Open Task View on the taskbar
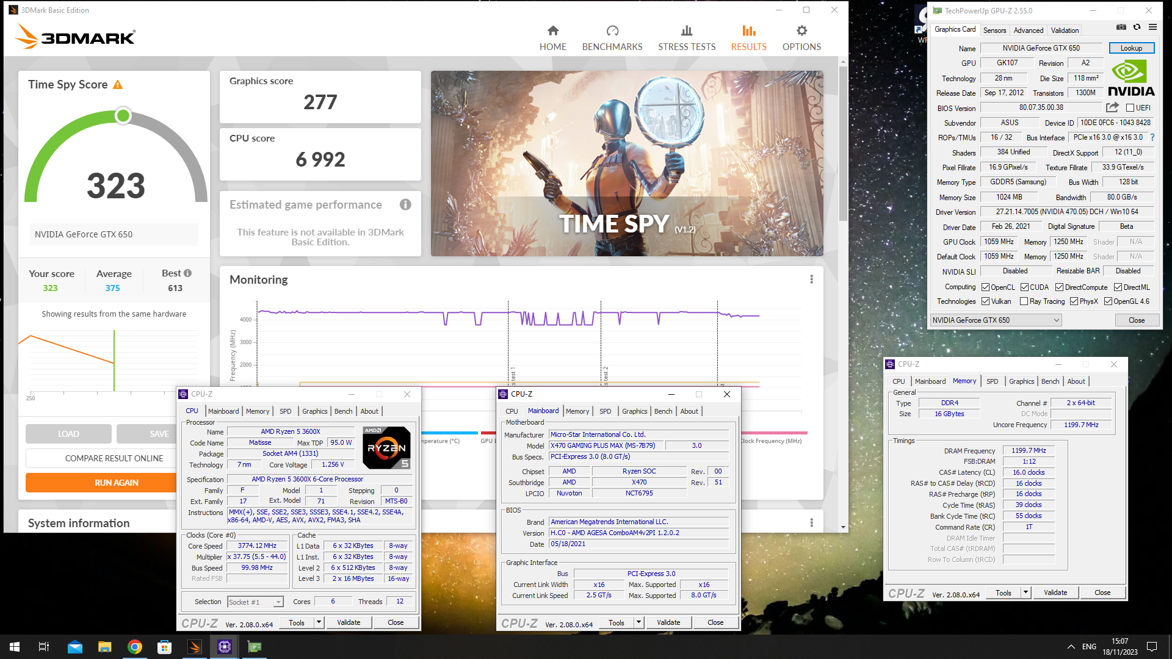 (44, 647)
